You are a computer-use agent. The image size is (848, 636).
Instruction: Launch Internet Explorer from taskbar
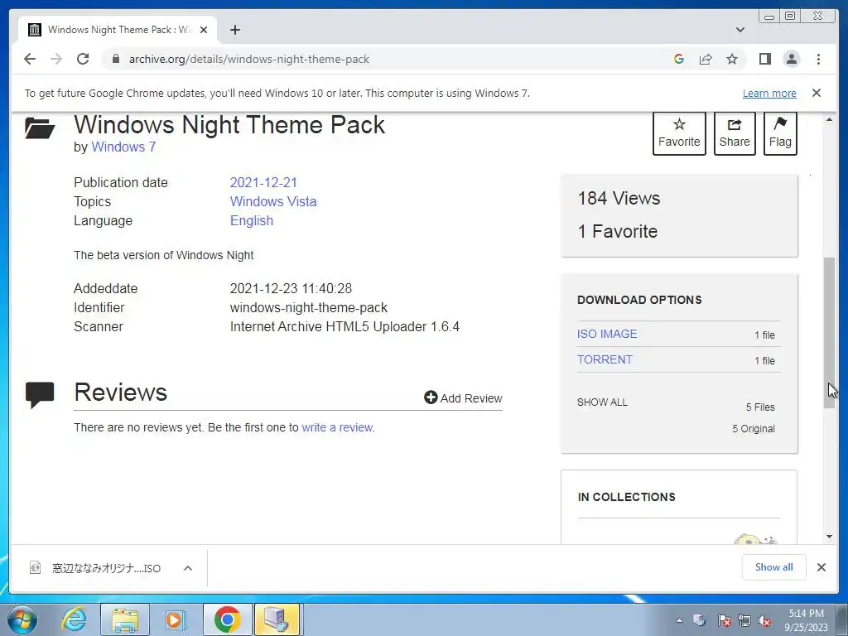pos(73,619)
